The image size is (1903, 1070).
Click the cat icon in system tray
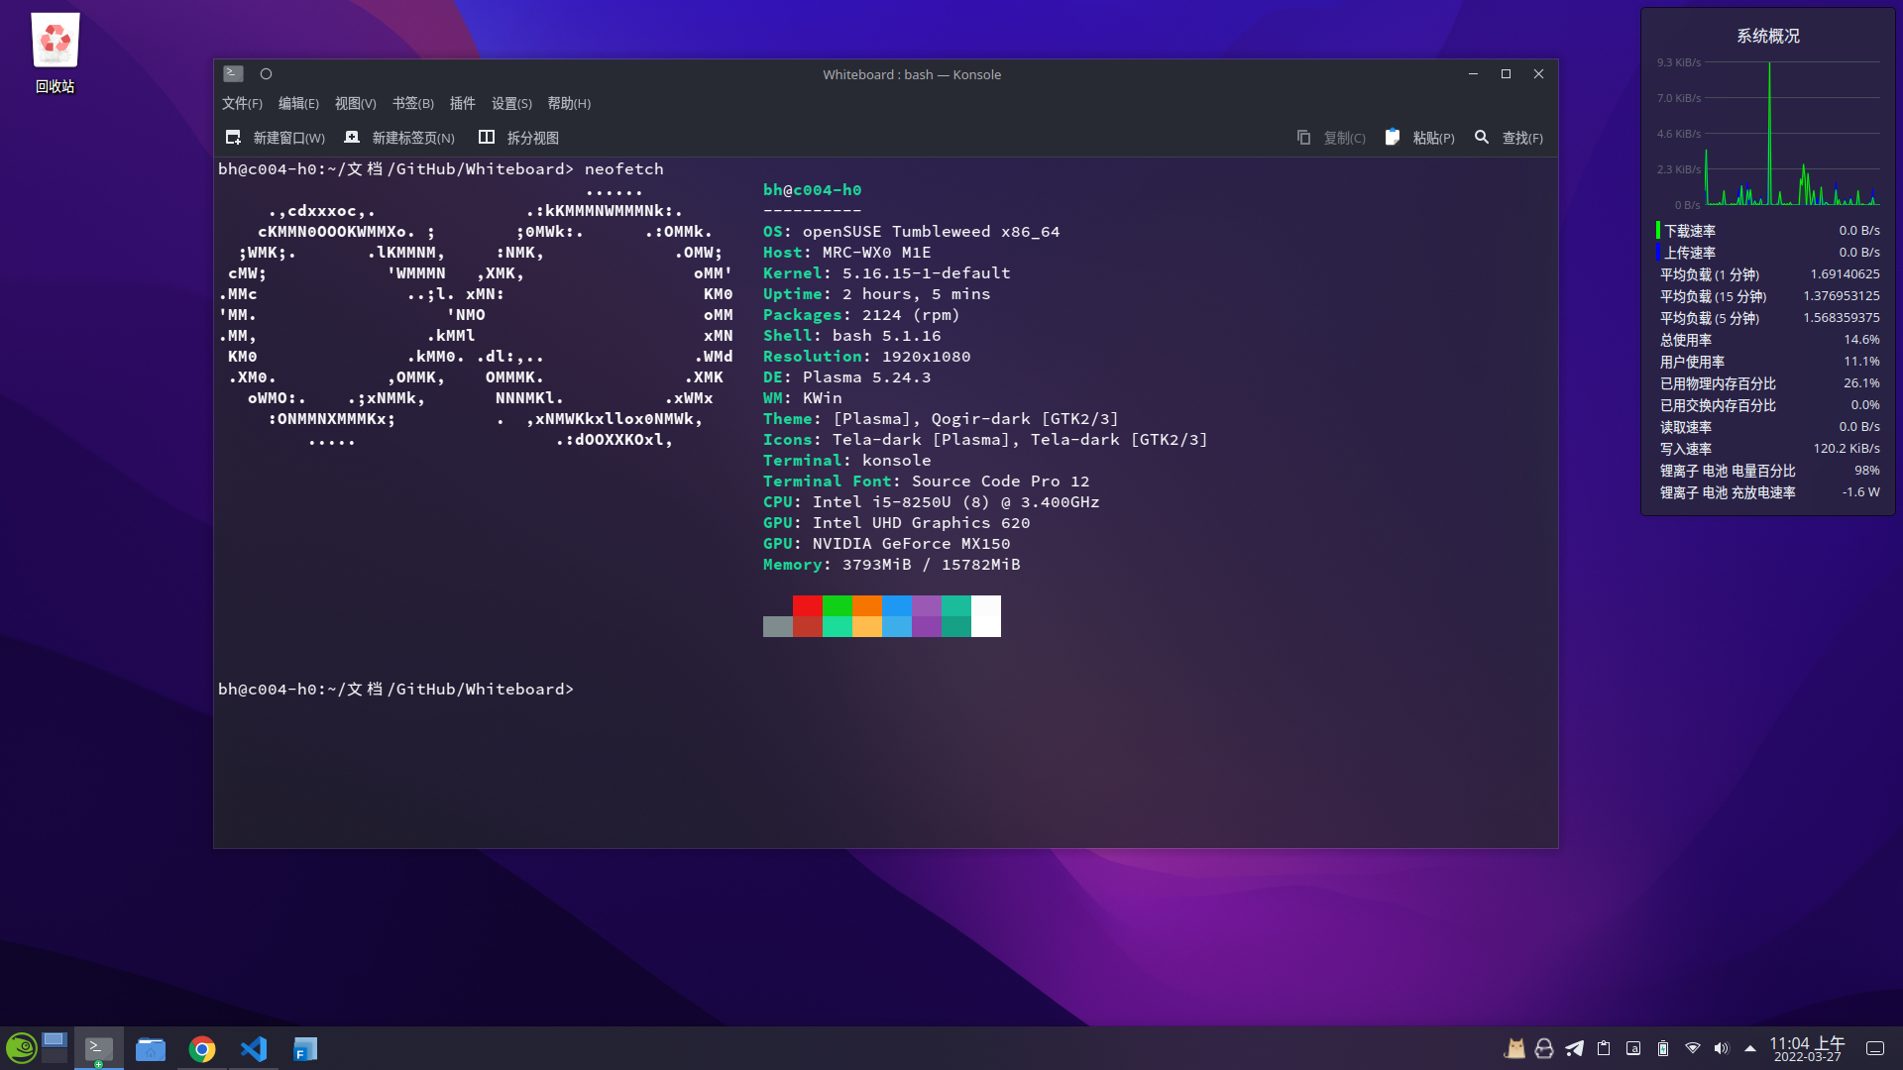(1514, 1048)
